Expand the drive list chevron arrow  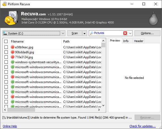63,33
